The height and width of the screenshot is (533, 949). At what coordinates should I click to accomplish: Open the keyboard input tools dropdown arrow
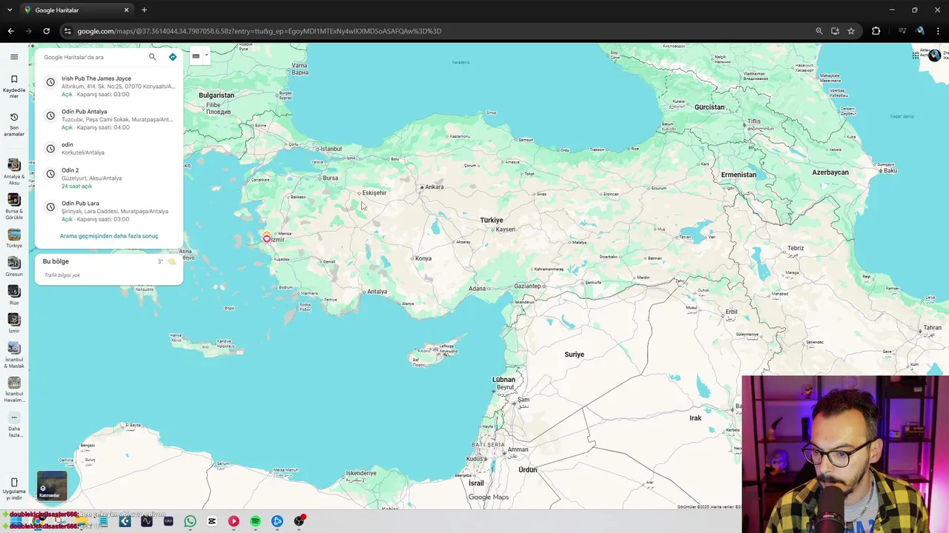point(206,56)
